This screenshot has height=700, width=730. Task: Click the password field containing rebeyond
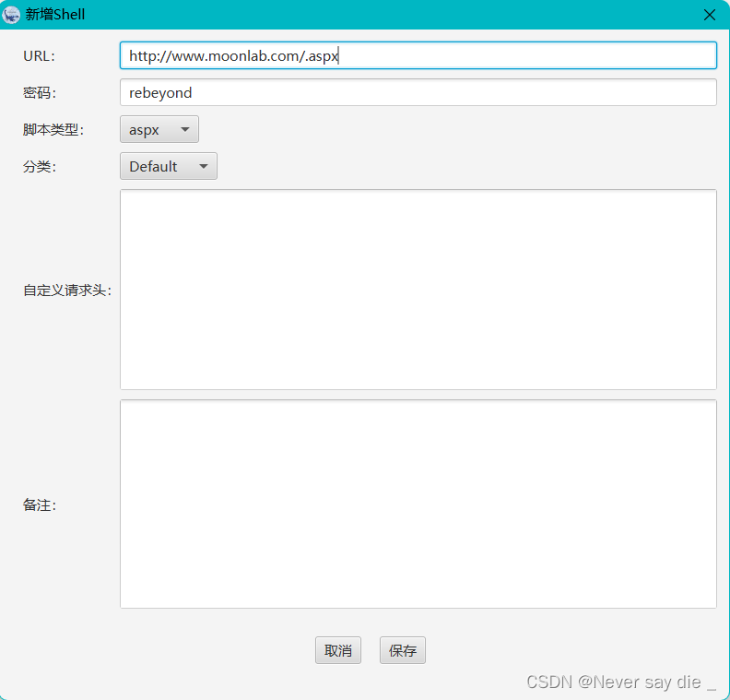click(x=418, y=92)
